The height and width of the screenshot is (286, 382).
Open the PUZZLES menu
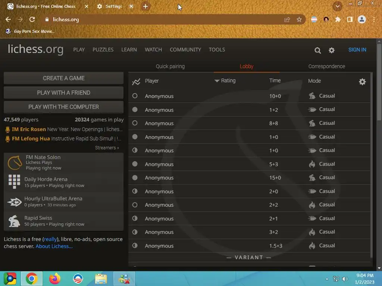(103, 50)
